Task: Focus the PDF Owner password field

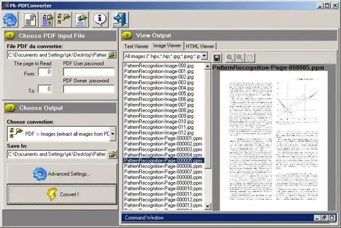Action: tap(89, 89)
